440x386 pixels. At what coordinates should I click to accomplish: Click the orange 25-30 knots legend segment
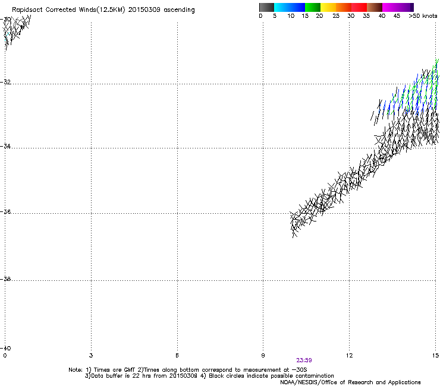point(344,7)
